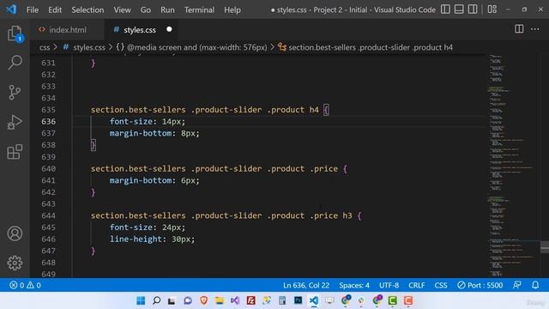Open the Go menu
Screen dimensions: 549x309
click(x=146, y=9)
